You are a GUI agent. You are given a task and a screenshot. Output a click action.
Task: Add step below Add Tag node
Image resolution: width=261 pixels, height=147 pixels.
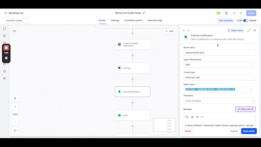coord(132,79)
